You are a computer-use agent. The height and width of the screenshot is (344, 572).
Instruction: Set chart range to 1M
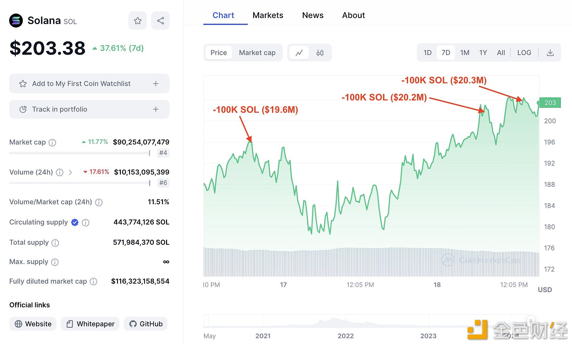pos(464,53)
